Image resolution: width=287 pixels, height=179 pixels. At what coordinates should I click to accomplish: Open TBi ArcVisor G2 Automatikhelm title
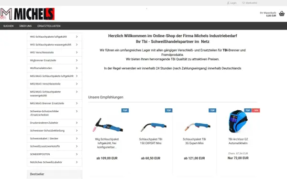pos(238,141)
